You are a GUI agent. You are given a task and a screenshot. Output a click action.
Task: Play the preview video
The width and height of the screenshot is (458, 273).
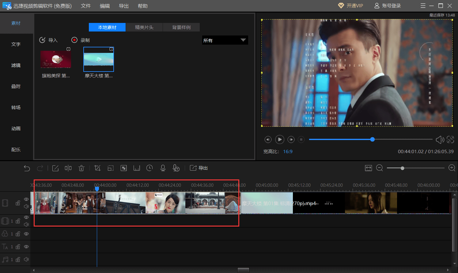[279, 139]
